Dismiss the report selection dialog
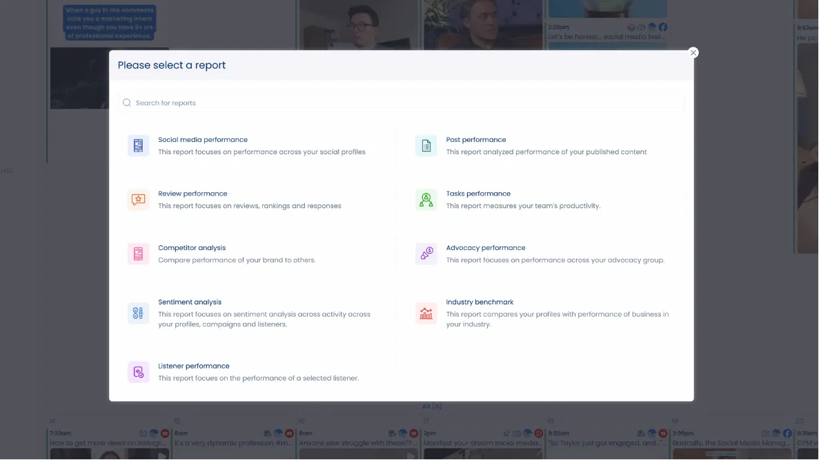The height and width of the screenshot is (460, 819). (693, 52)
